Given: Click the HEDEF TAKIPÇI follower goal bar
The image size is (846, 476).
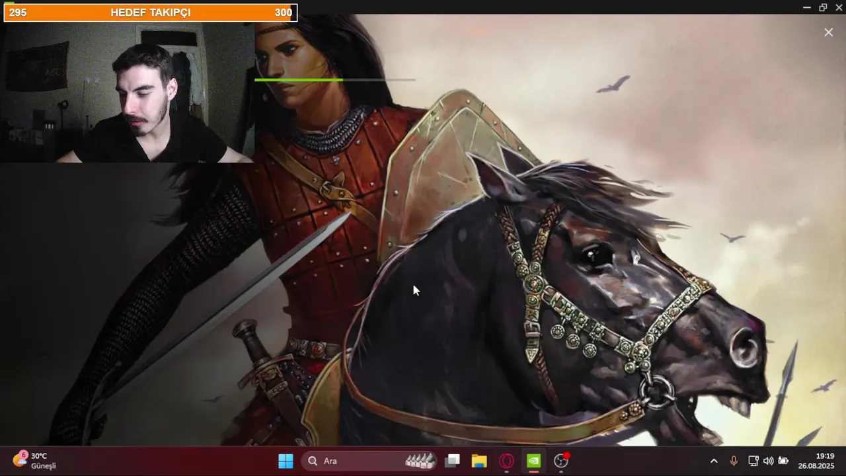Looking at the screenshot, I should coord(151,13).
